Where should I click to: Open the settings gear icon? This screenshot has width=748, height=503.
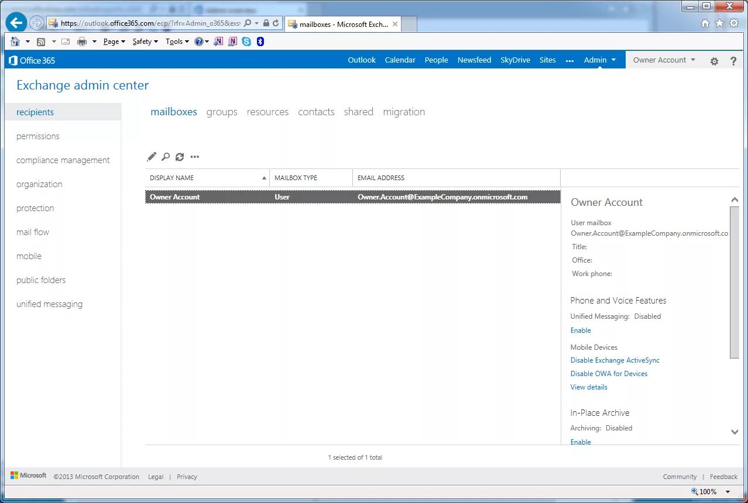pos(714,61)
